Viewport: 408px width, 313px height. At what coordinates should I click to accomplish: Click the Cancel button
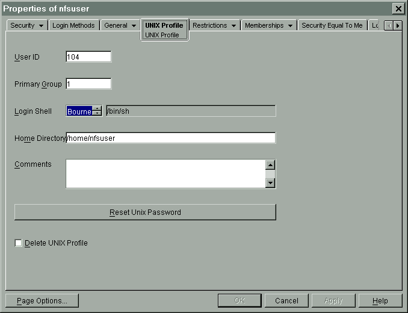click(x=286, y=301)
